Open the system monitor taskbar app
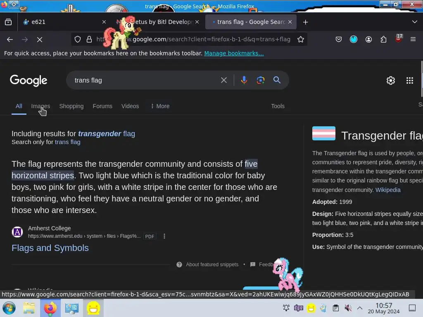The image size is (423, 317). coord(72,308)
